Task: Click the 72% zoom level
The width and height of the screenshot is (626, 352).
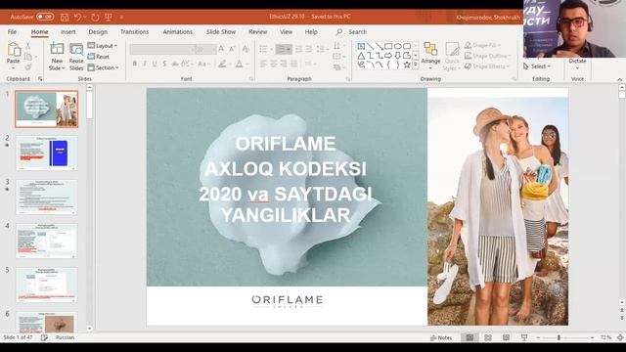Action: click(606, 337)
